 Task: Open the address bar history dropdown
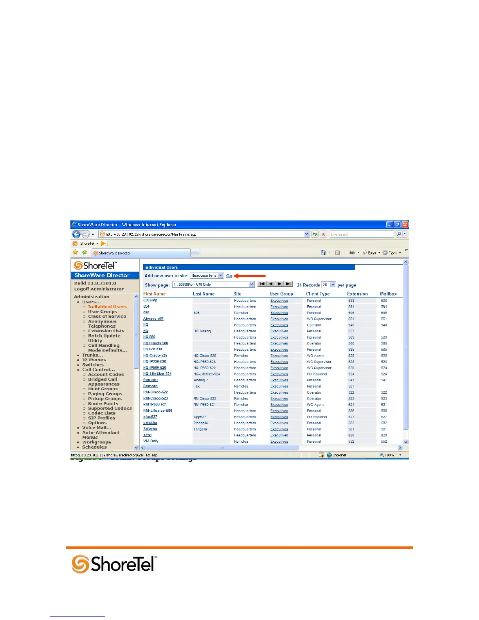307,234
